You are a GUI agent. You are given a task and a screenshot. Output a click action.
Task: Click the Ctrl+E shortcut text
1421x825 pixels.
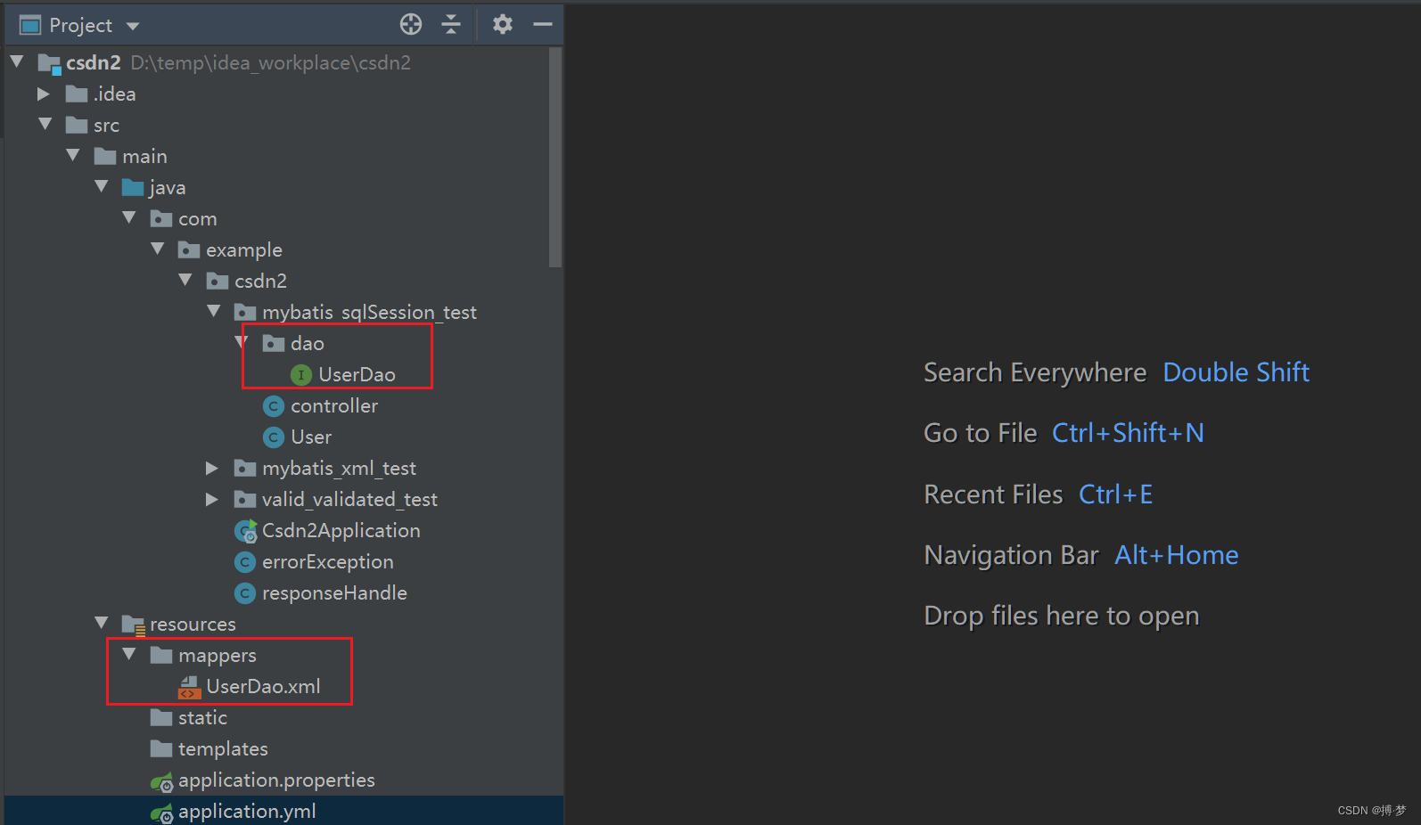coord(1115,494)
